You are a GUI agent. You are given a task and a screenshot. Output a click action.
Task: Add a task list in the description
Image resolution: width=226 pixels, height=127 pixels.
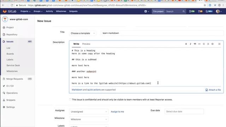point(213,44)
